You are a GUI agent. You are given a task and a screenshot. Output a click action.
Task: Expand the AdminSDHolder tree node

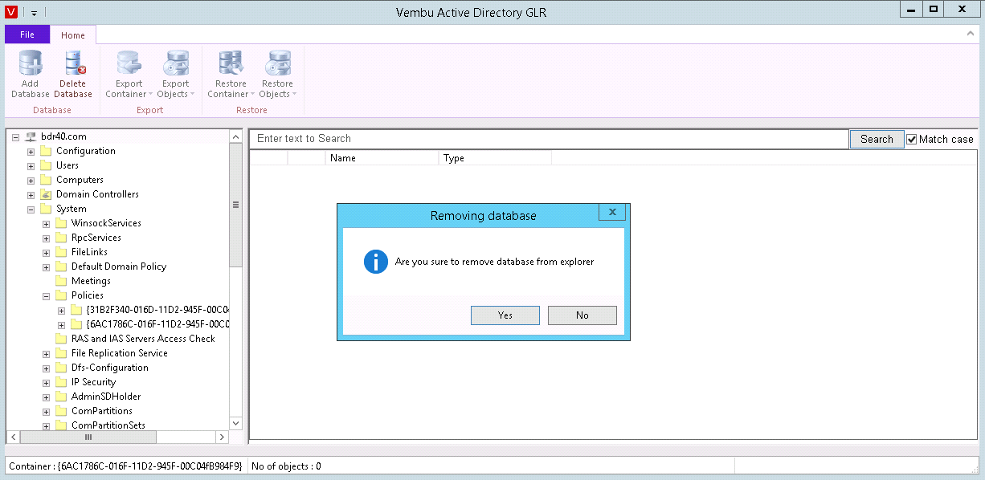[x=47, y=397]
